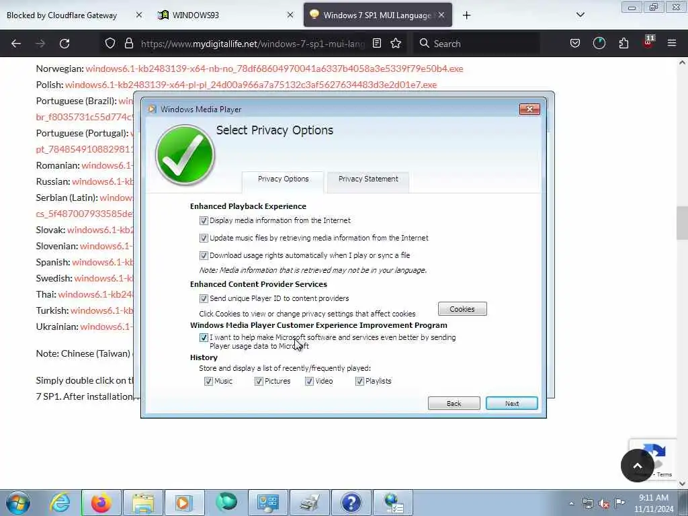Open the Polish pl-pl download link

251,85
